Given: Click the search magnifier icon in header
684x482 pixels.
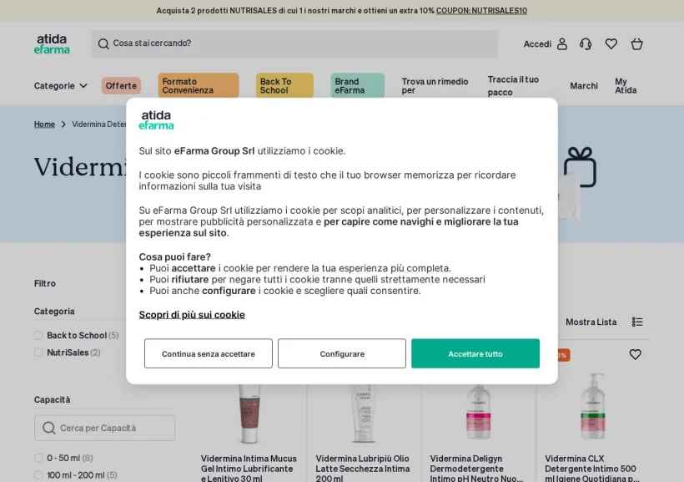Looking at the screenshot, I should click(x=103, y=43).
